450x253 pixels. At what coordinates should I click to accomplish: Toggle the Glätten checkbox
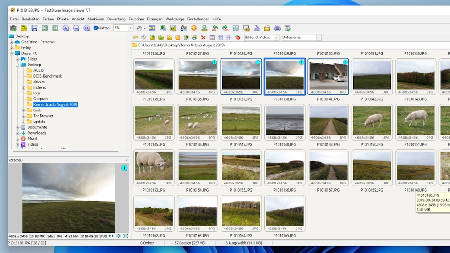(95, 28)
